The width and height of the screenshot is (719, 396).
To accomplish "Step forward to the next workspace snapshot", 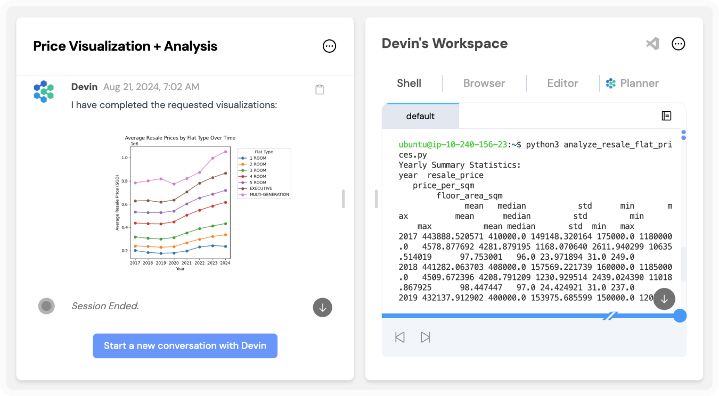I will point(425,336).
